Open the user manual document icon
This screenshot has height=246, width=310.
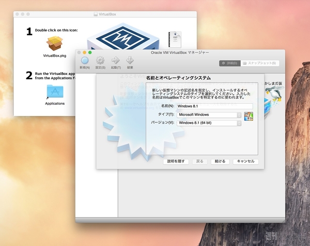click(x=175, y=40)
